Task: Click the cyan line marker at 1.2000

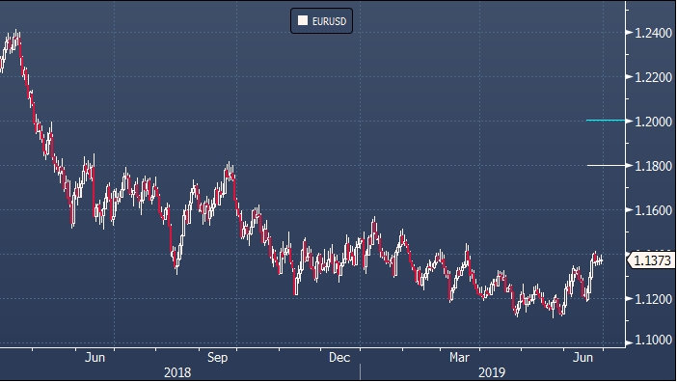Action: tap(606, 121)
